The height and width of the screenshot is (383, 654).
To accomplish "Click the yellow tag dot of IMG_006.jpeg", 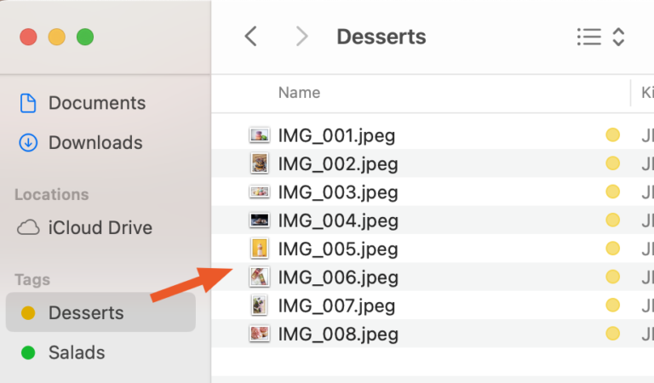I will [612, 277].
